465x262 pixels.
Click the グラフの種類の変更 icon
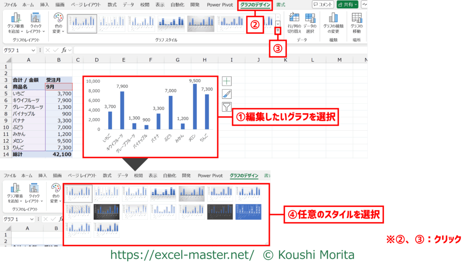[x=333, y=22]
